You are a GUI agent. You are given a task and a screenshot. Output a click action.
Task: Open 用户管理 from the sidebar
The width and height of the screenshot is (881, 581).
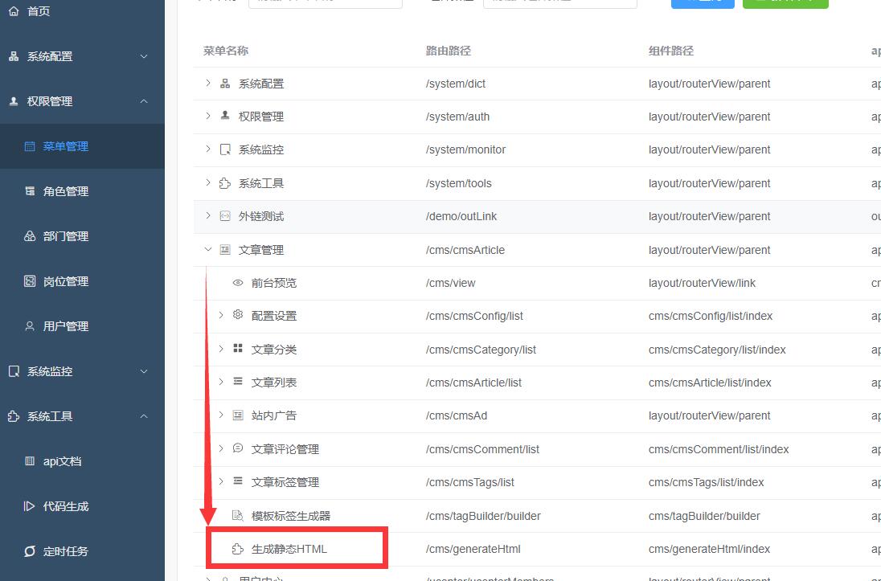(x=65, y=326)
